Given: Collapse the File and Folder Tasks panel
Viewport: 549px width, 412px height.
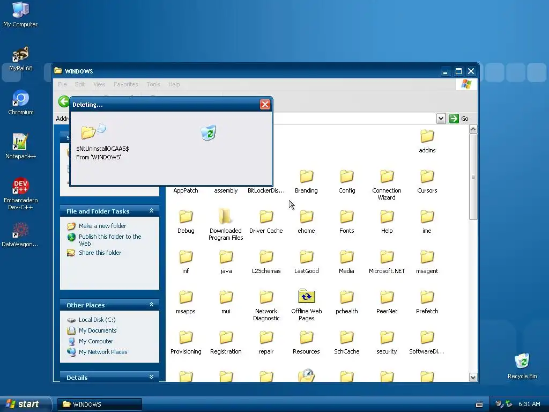Looking at the screenshot, I should [x=151, y=211].
